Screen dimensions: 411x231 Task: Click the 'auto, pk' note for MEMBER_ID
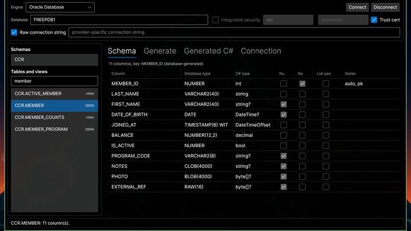click(x=354, y=83)
